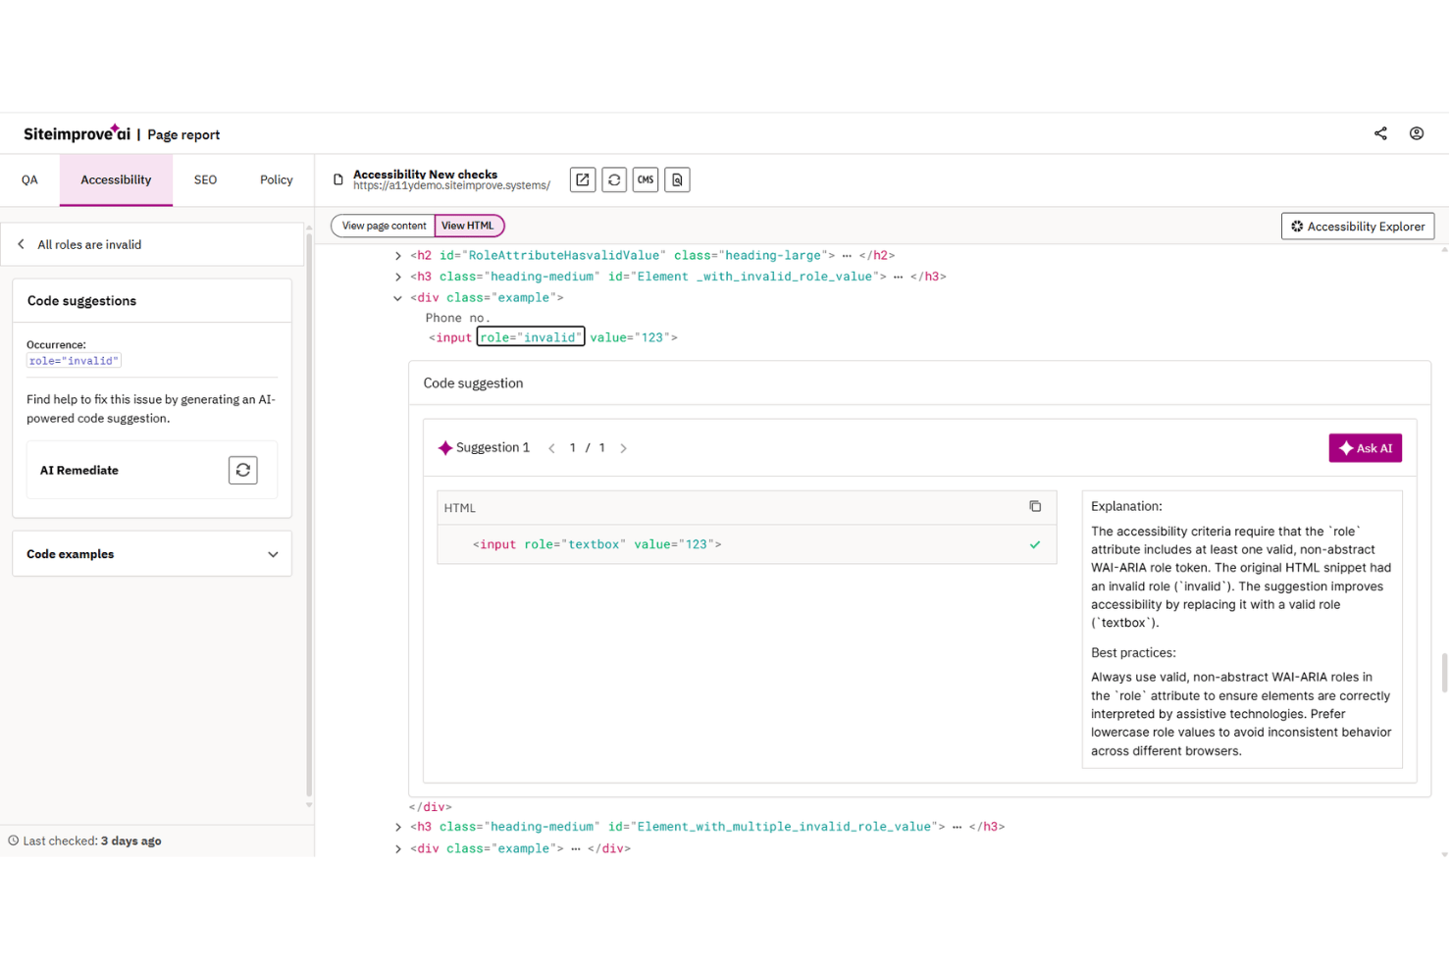The image size is (1452, 968).
Task: Open page in new window icon
Action: (x=583, y=179)
